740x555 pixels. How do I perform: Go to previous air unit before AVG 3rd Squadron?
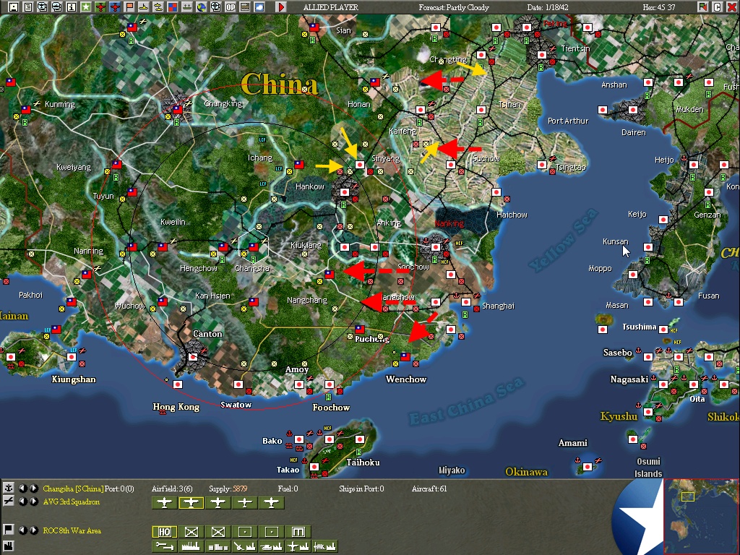[22, 502]
